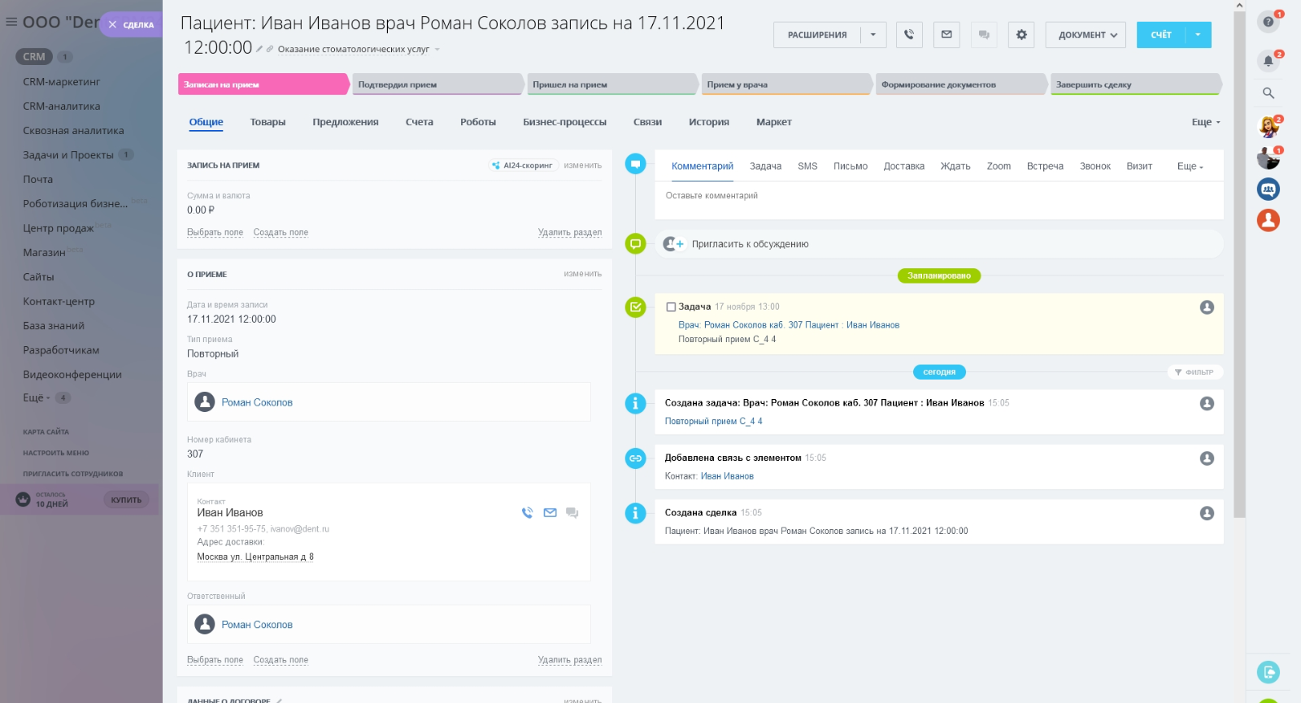Select the SMS tab in the timeline
1301x703 pixels.
807,166
